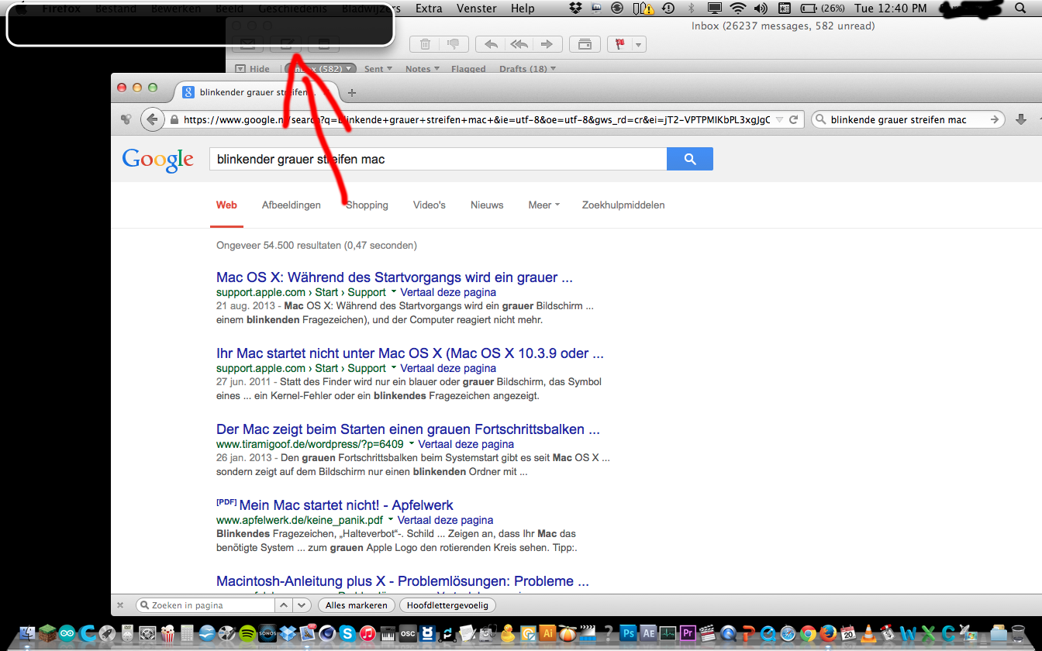Toggle Alles markeren in find bar
Screen dimensions: 1042x651
click(357, 605)
